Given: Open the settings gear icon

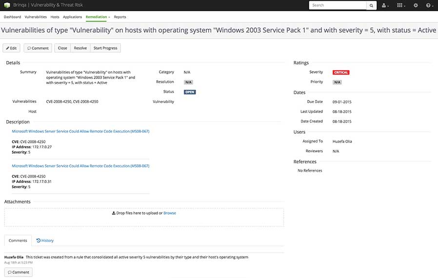Looking at the screenshot, I should (416, 5).
